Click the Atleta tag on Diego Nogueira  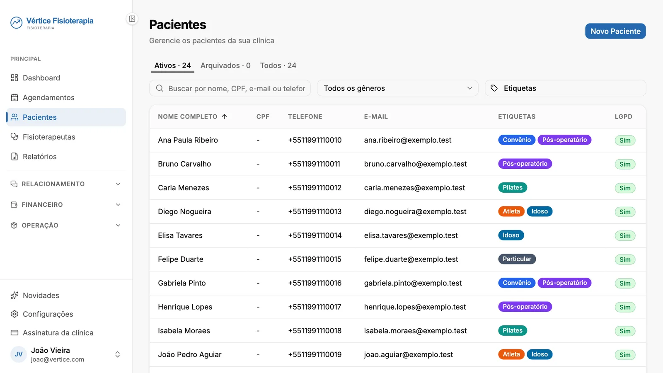pos(511,211)
